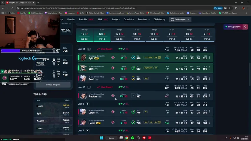Show hidden system tray icons
The image size is (251, 141).
click(x=226, y=138)
